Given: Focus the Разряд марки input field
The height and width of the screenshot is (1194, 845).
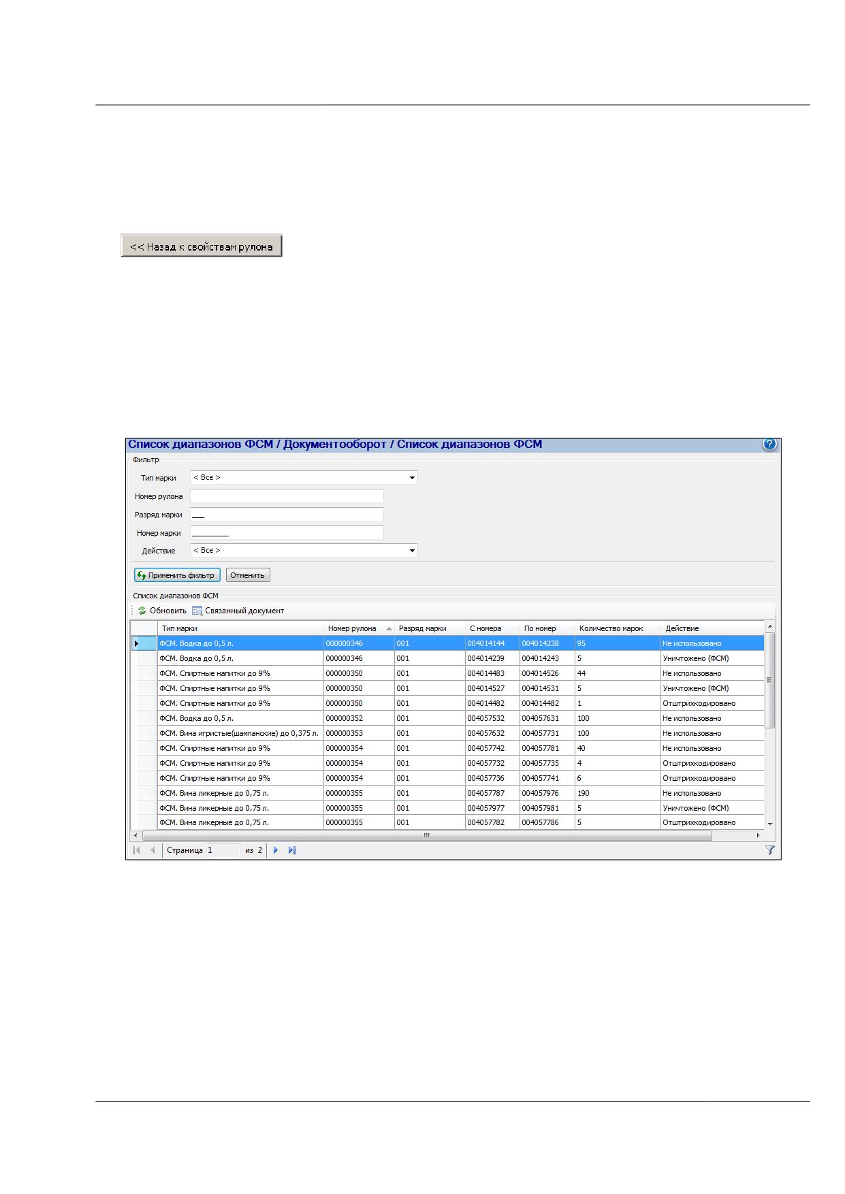Looking at the screenshot, I should click(287, 515).
